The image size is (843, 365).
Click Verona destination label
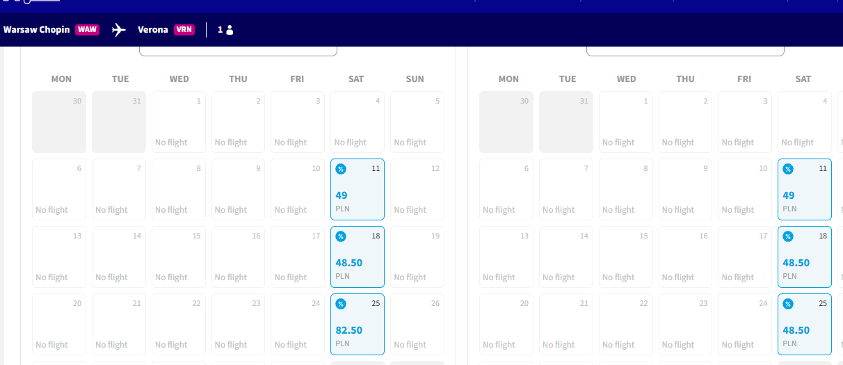point(153,30)
